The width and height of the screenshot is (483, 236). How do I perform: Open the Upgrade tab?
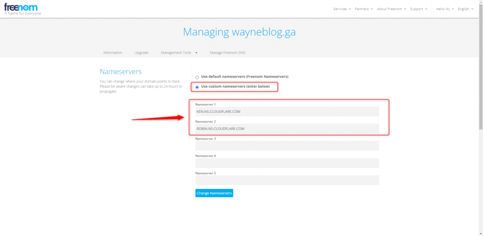(x=142, y=52)
